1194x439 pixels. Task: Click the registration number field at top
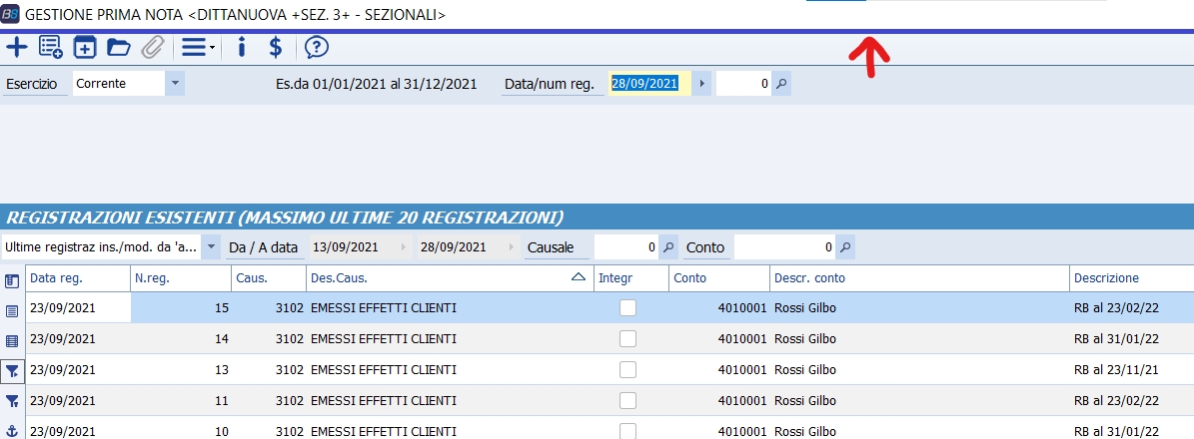(x=744, y=84)
